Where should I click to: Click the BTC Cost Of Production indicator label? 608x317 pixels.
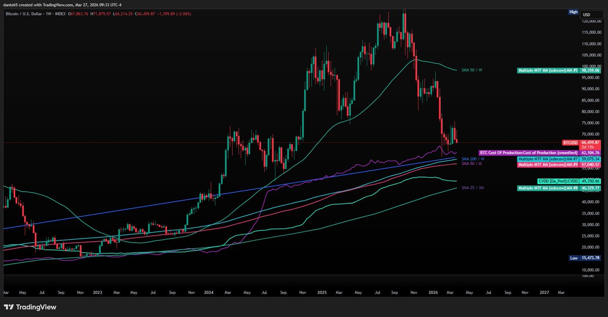pos(529,152)
